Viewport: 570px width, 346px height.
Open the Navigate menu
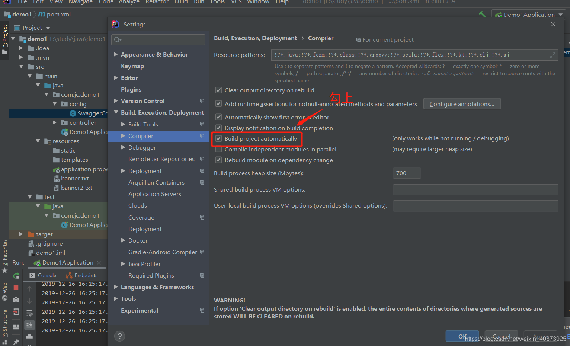click(x=80, y=3)
